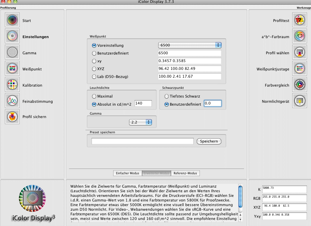Open the Voreinstellung 6500 dropdown
The height and width of the screenshot is (226, 311).
[189, 45]
